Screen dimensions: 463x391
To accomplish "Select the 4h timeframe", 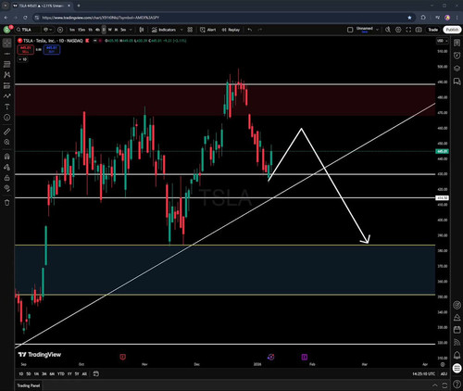I will 97,30.
